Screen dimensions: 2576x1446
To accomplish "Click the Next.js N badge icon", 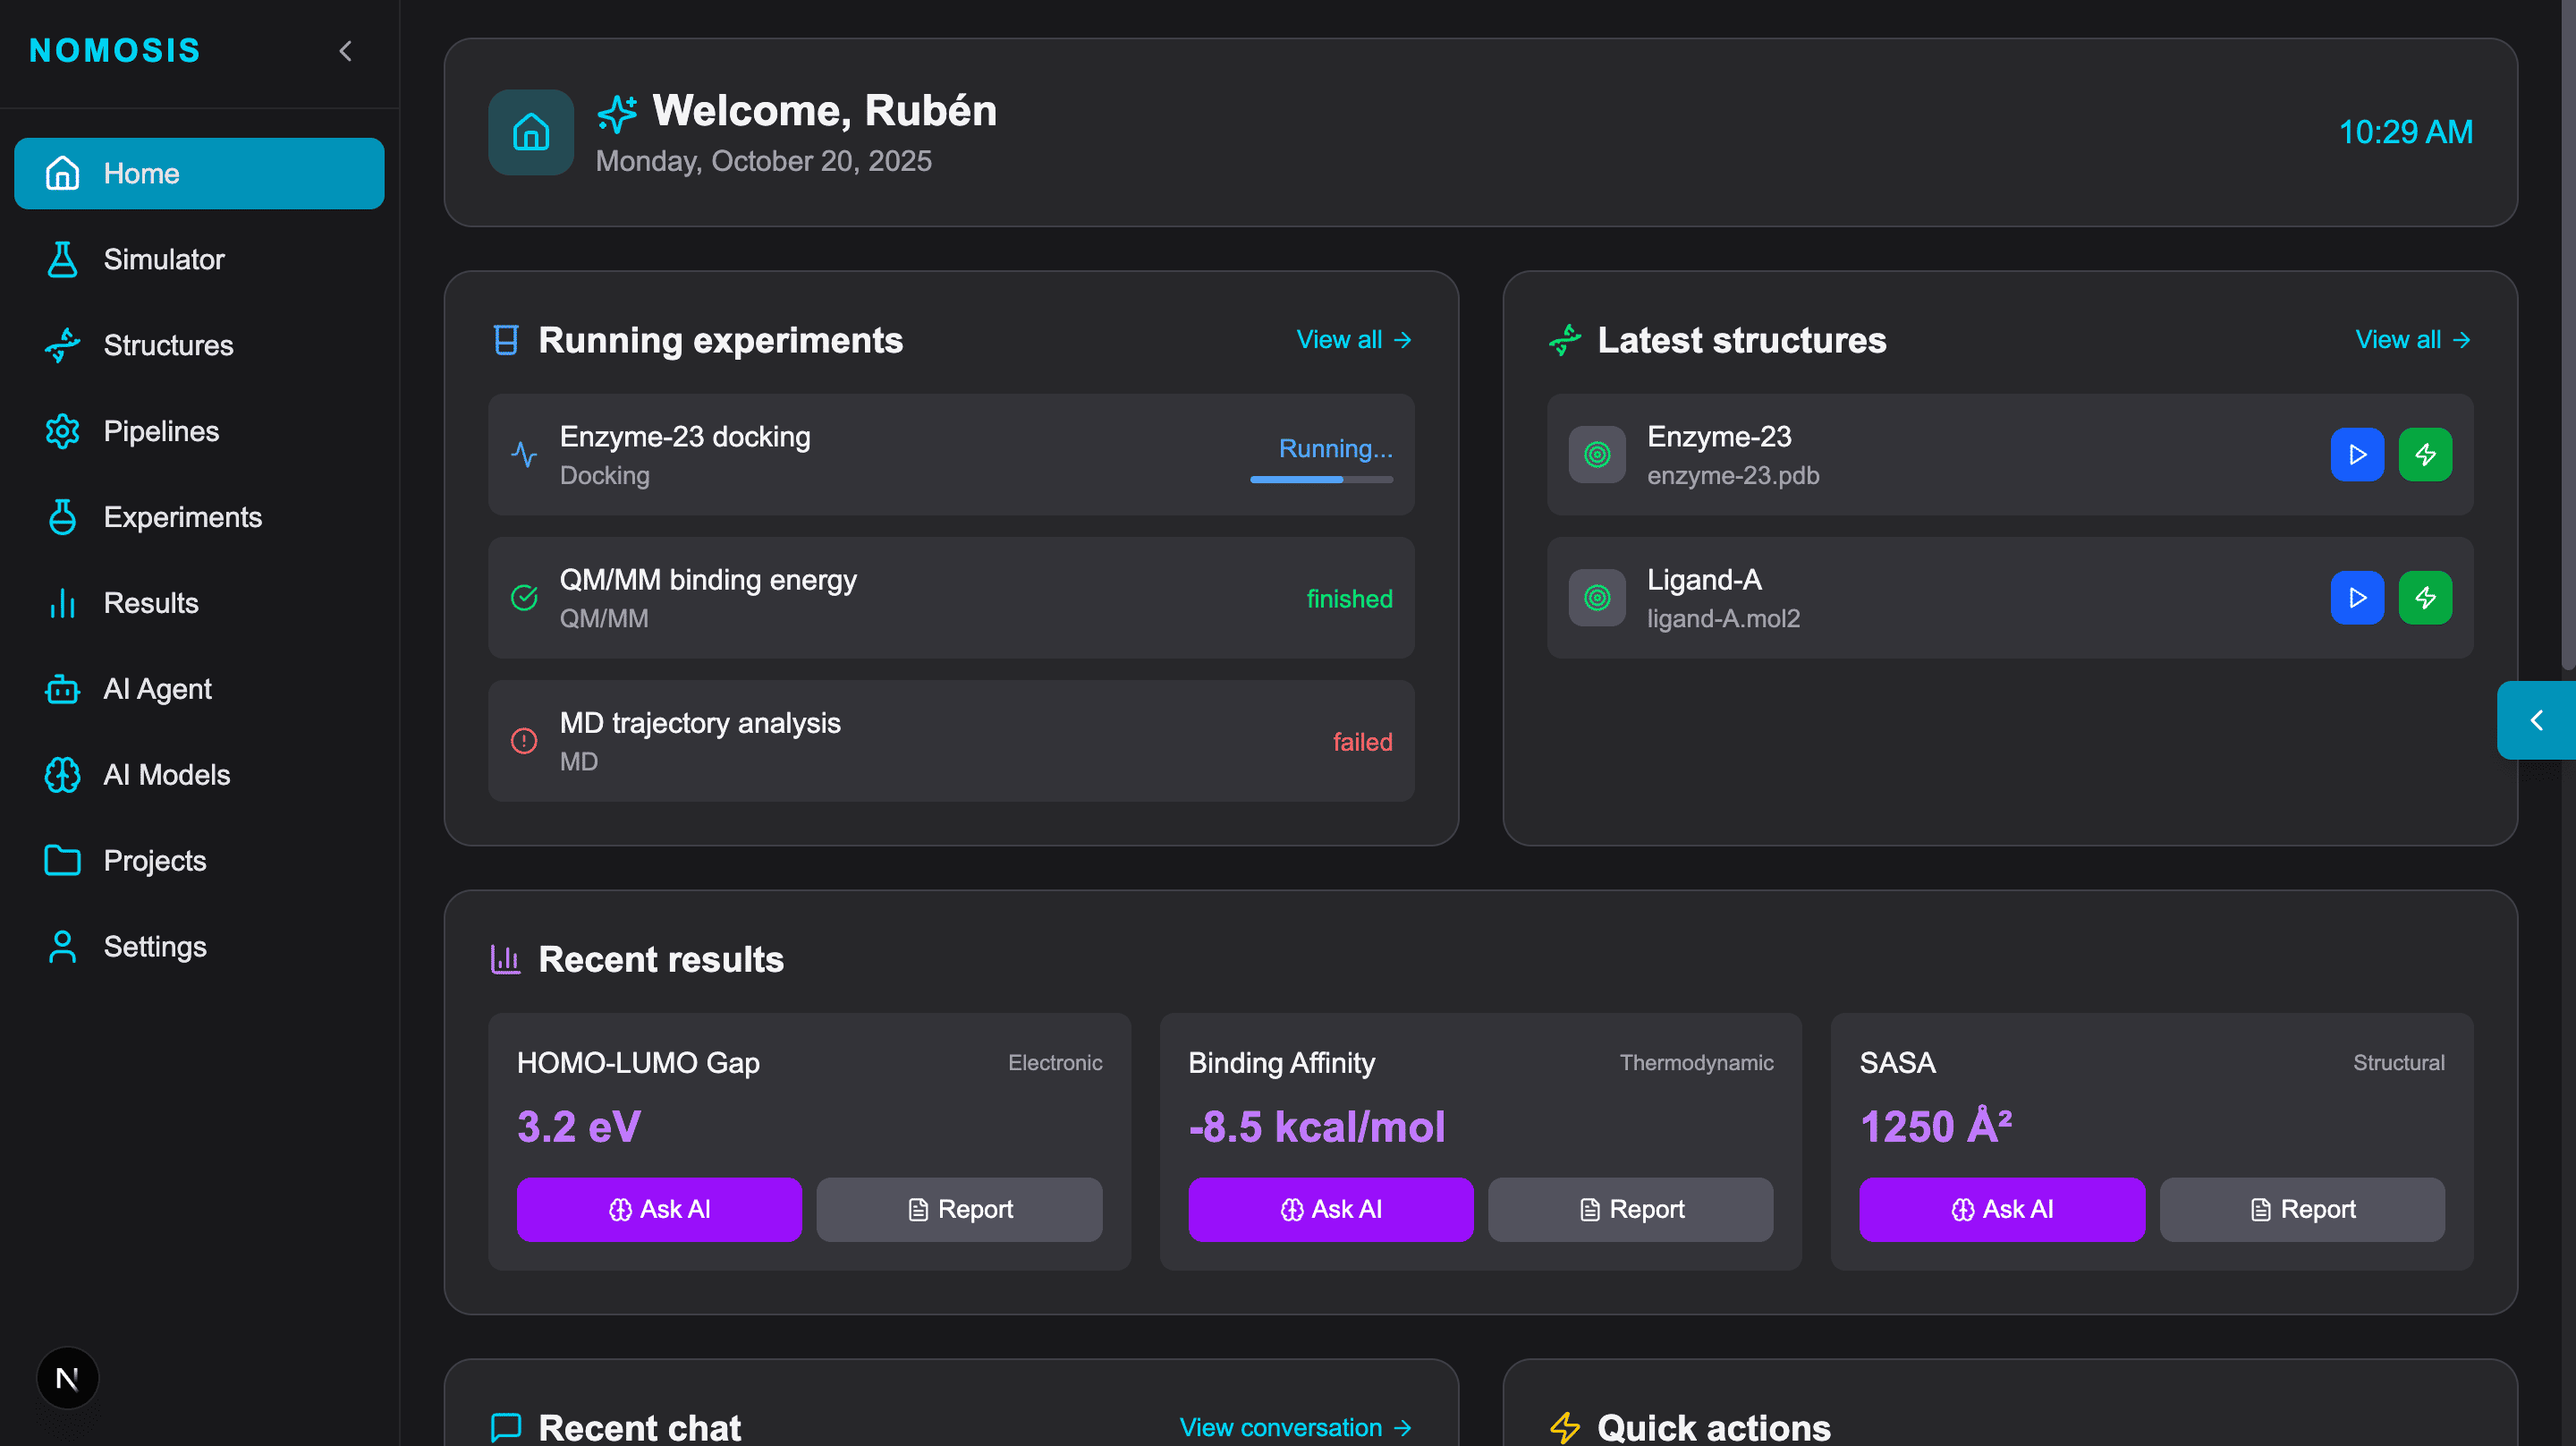I will click(x=67, y=1378).
